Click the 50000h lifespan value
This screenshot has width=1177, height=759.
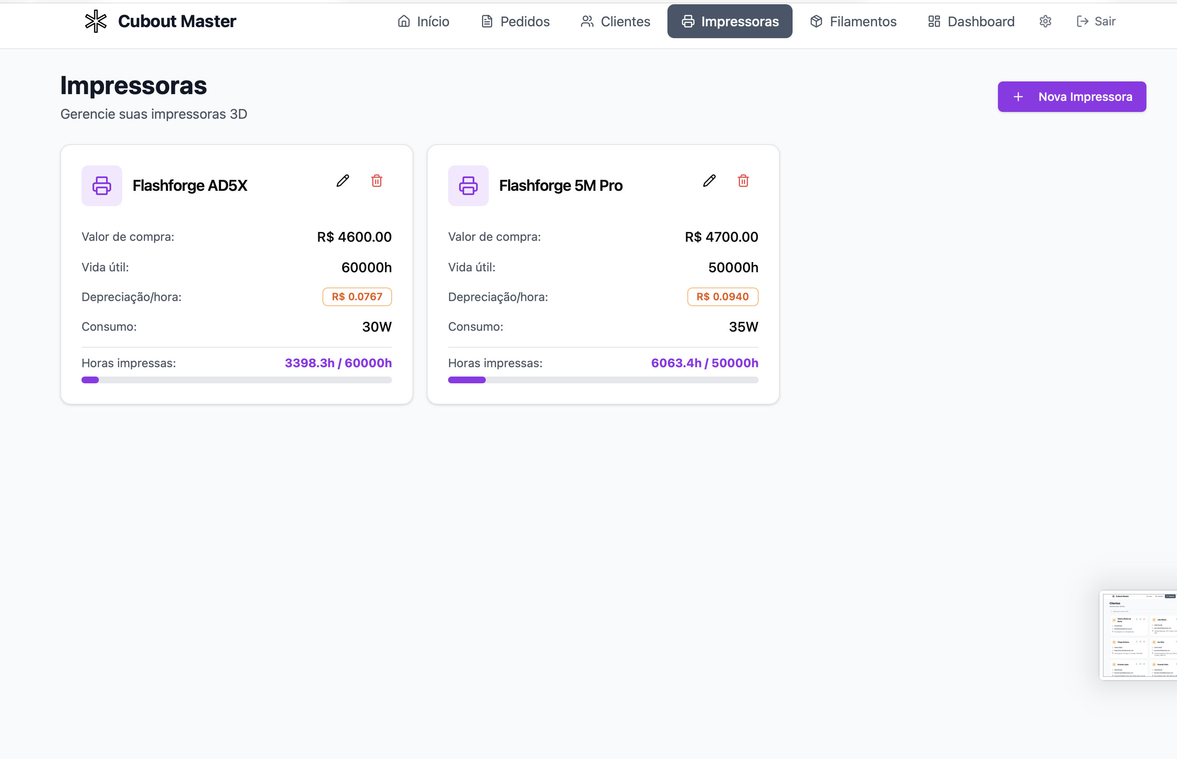(x=733, y=268)
